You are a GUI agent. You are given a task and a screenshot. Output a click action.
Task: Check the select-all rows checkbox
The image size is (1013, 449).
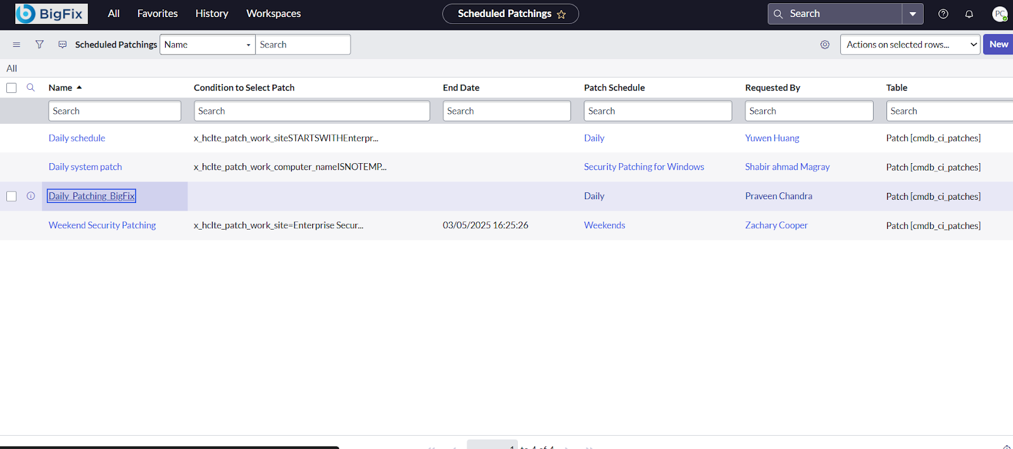click(x=11, y=88)
